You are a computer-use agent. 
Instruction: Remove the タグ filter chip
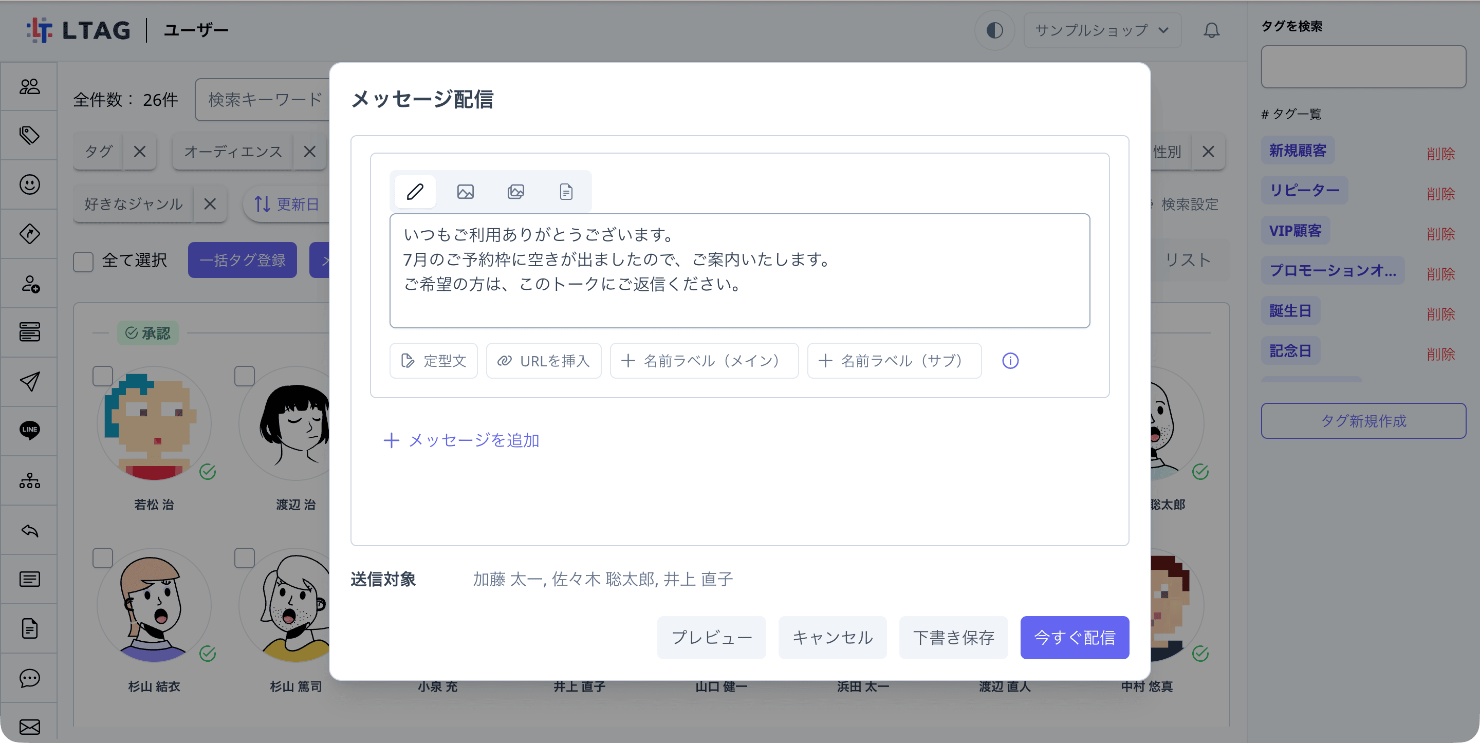point(140,152)
